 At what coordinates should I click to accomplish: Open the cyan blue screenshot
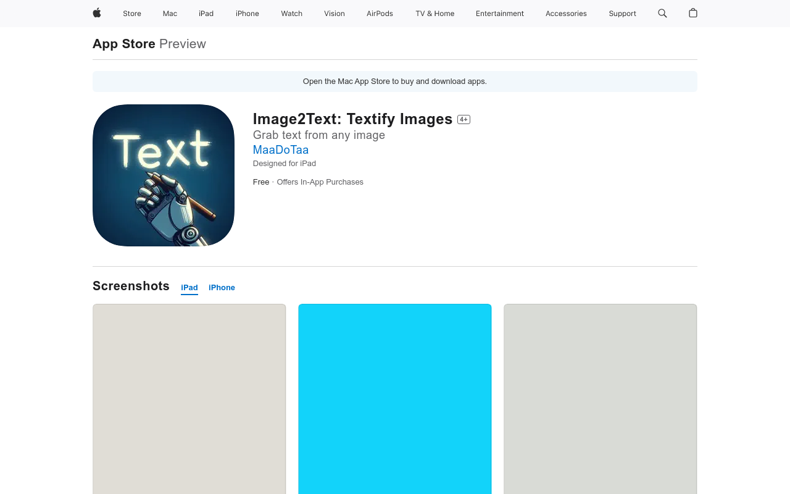point(395,399)
